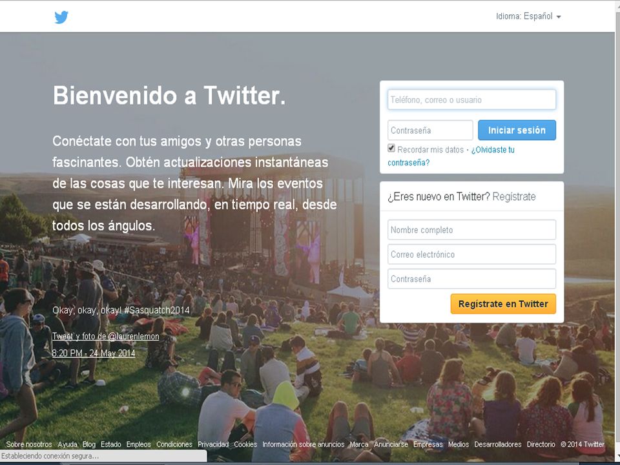This screenshot has height=465, width=620.
Task: Open the Directorio footer link
Action: click(x=541, y=444)
